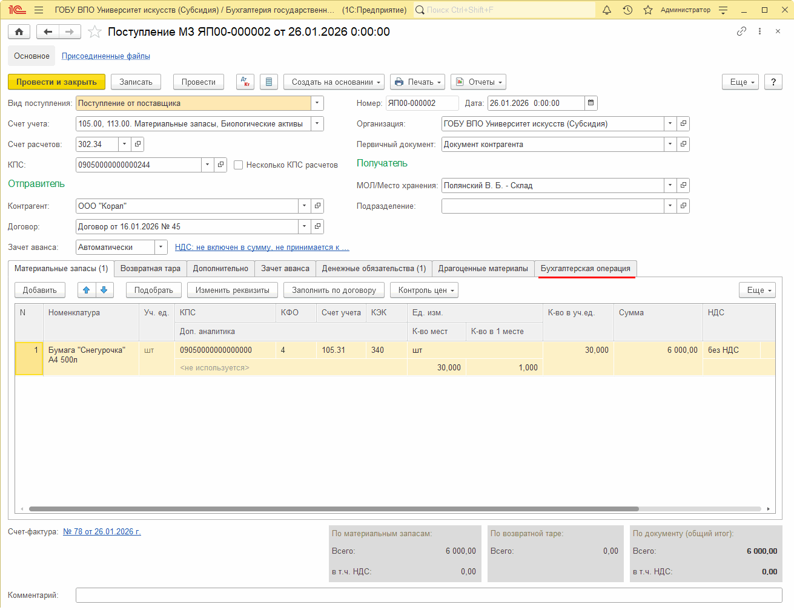Image resolution: width=794 pixels, height=610 pixels.
Task: Click the document structure list icon
Action: (269, 82)
